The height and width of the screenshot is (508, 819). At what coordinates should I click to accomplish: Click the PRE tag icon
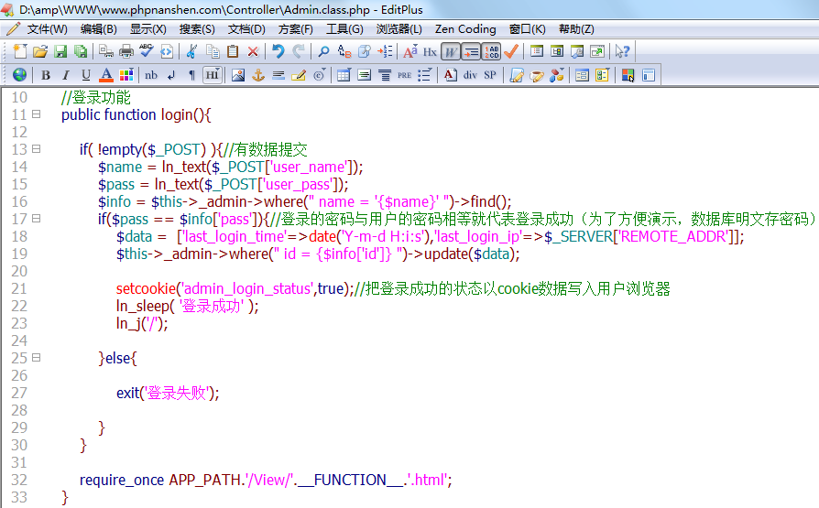click(x=404, y=75)
